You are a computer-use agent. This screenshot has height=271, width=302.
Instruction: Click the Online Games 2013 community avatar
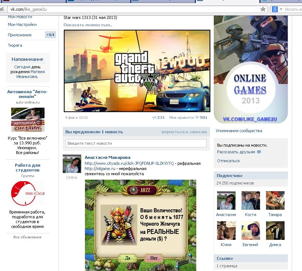pyautogui.click(x=251, y=69)
